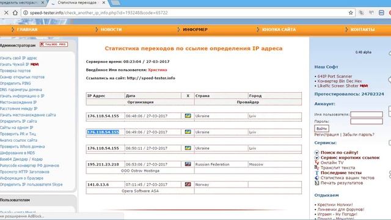Click the ООО Ostrov Hostinga organization cell
Viewport: 391px width, 220px height.
coord(140,170)
